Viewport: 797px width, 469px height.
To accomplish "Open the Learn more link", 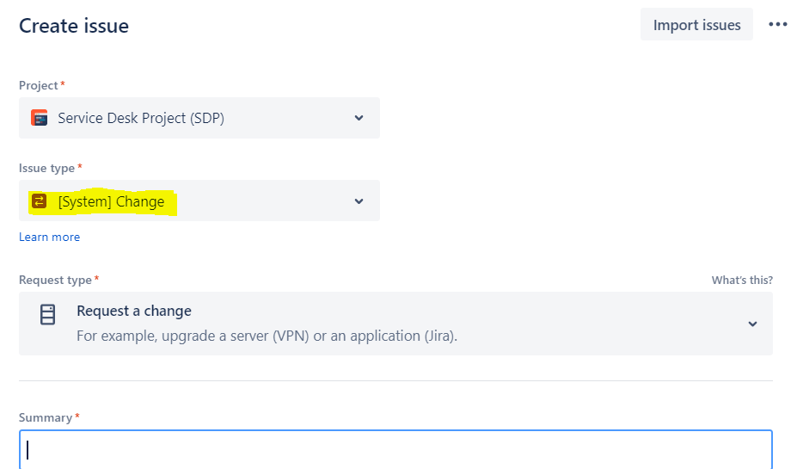I will coord(49,237).
